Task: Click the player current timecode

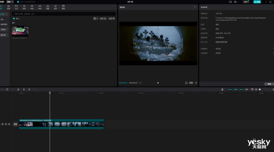Action: click(123, 83)
